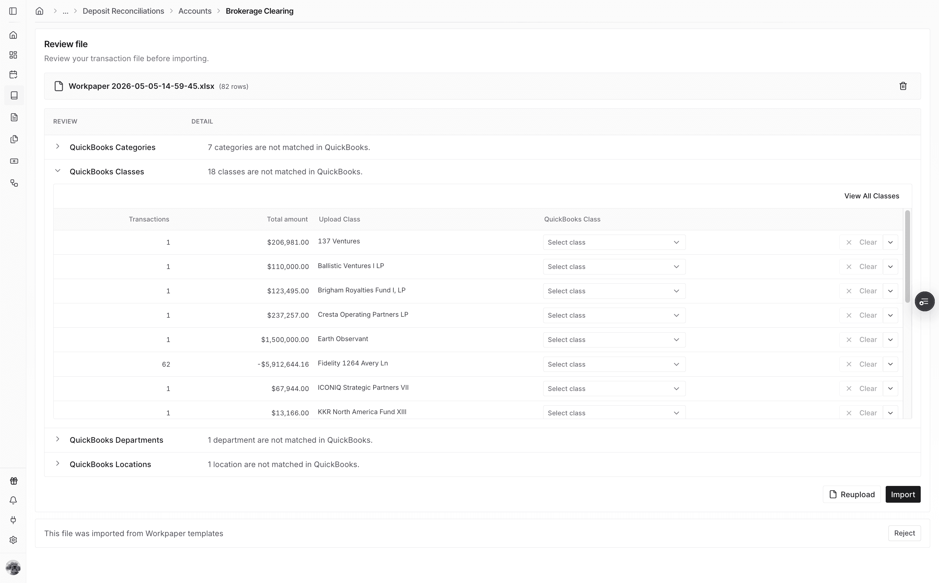939x583 pixels.
Task: Open the sidebar Home icon
Action: tap(13, 35)
